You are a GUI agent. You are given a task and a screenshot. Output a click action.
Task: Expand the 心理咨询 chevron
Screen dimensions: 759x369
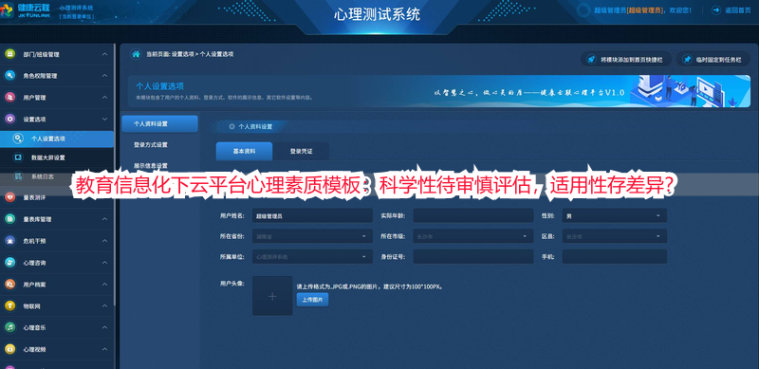[x=104, y=263]
